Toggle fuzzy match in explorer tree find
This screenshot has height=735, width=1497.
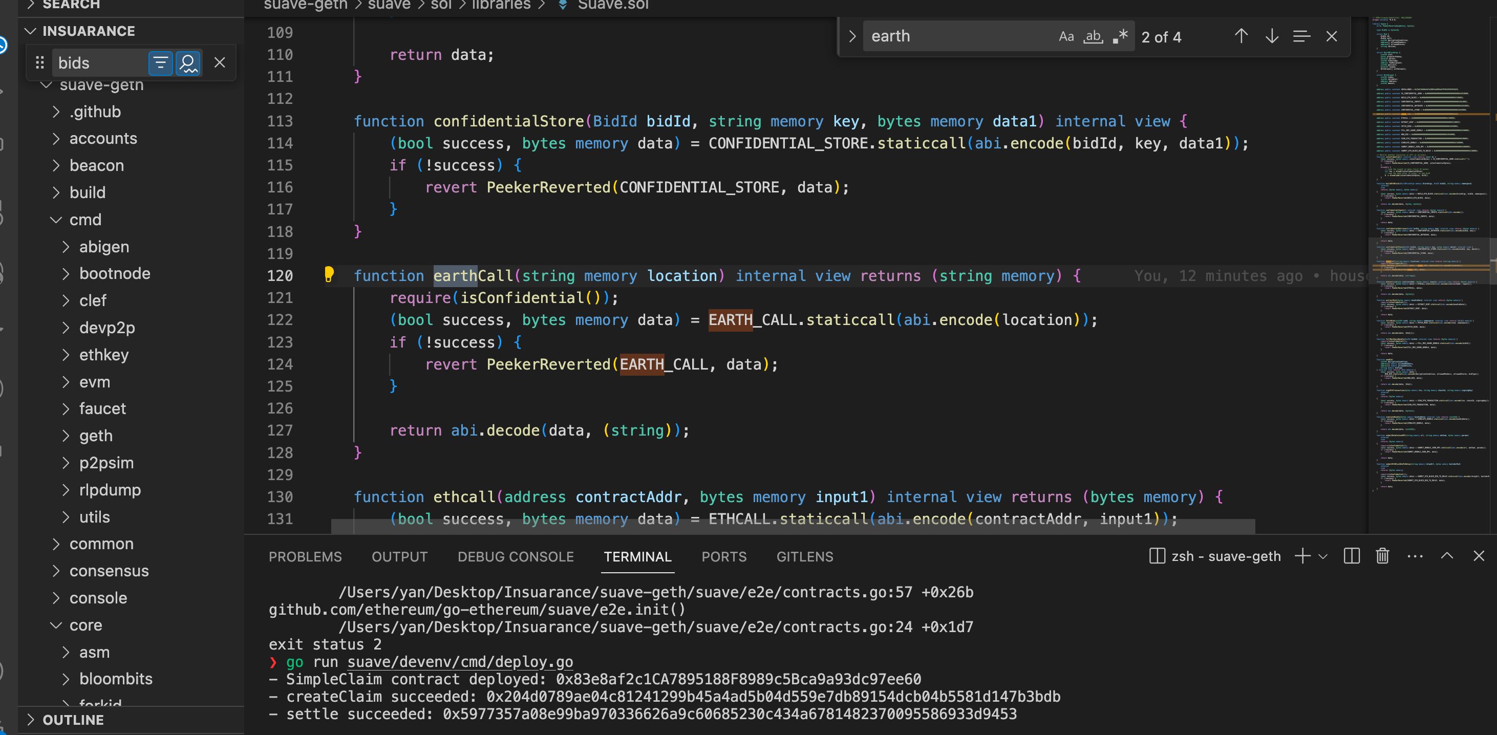tap(188, 63)
